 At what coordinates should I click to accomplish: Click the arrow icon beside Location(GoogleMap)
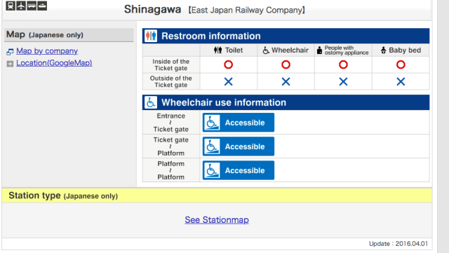(x=10, y=64)
